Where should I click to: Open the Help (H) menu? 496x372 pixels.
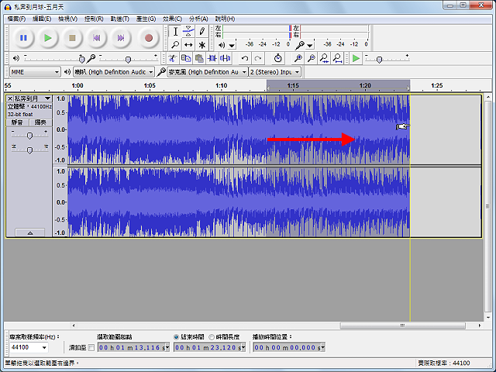tap(225, 19)
